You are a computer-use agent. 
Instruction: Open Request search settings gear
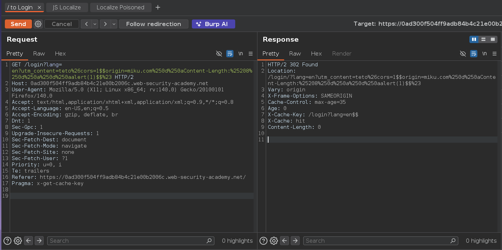click(18, 241)
